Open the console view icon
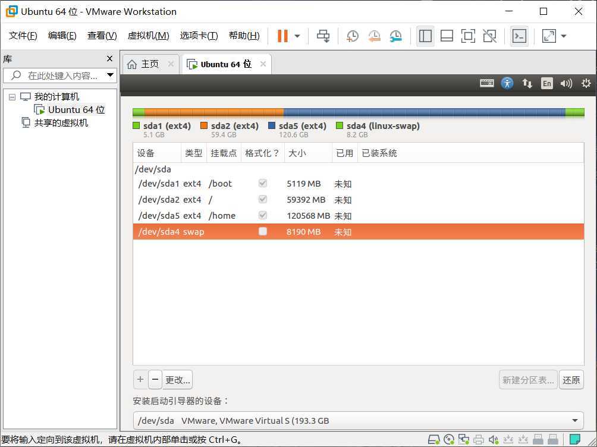The image size is (597, 447). [519, 36]
